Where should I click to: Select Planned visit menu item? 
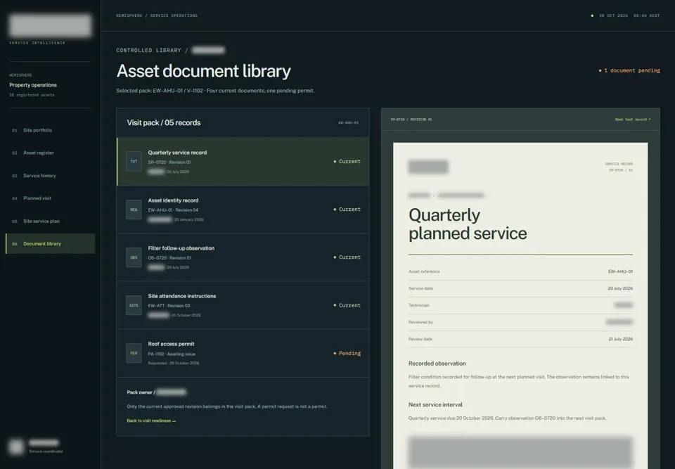(50, 198)
